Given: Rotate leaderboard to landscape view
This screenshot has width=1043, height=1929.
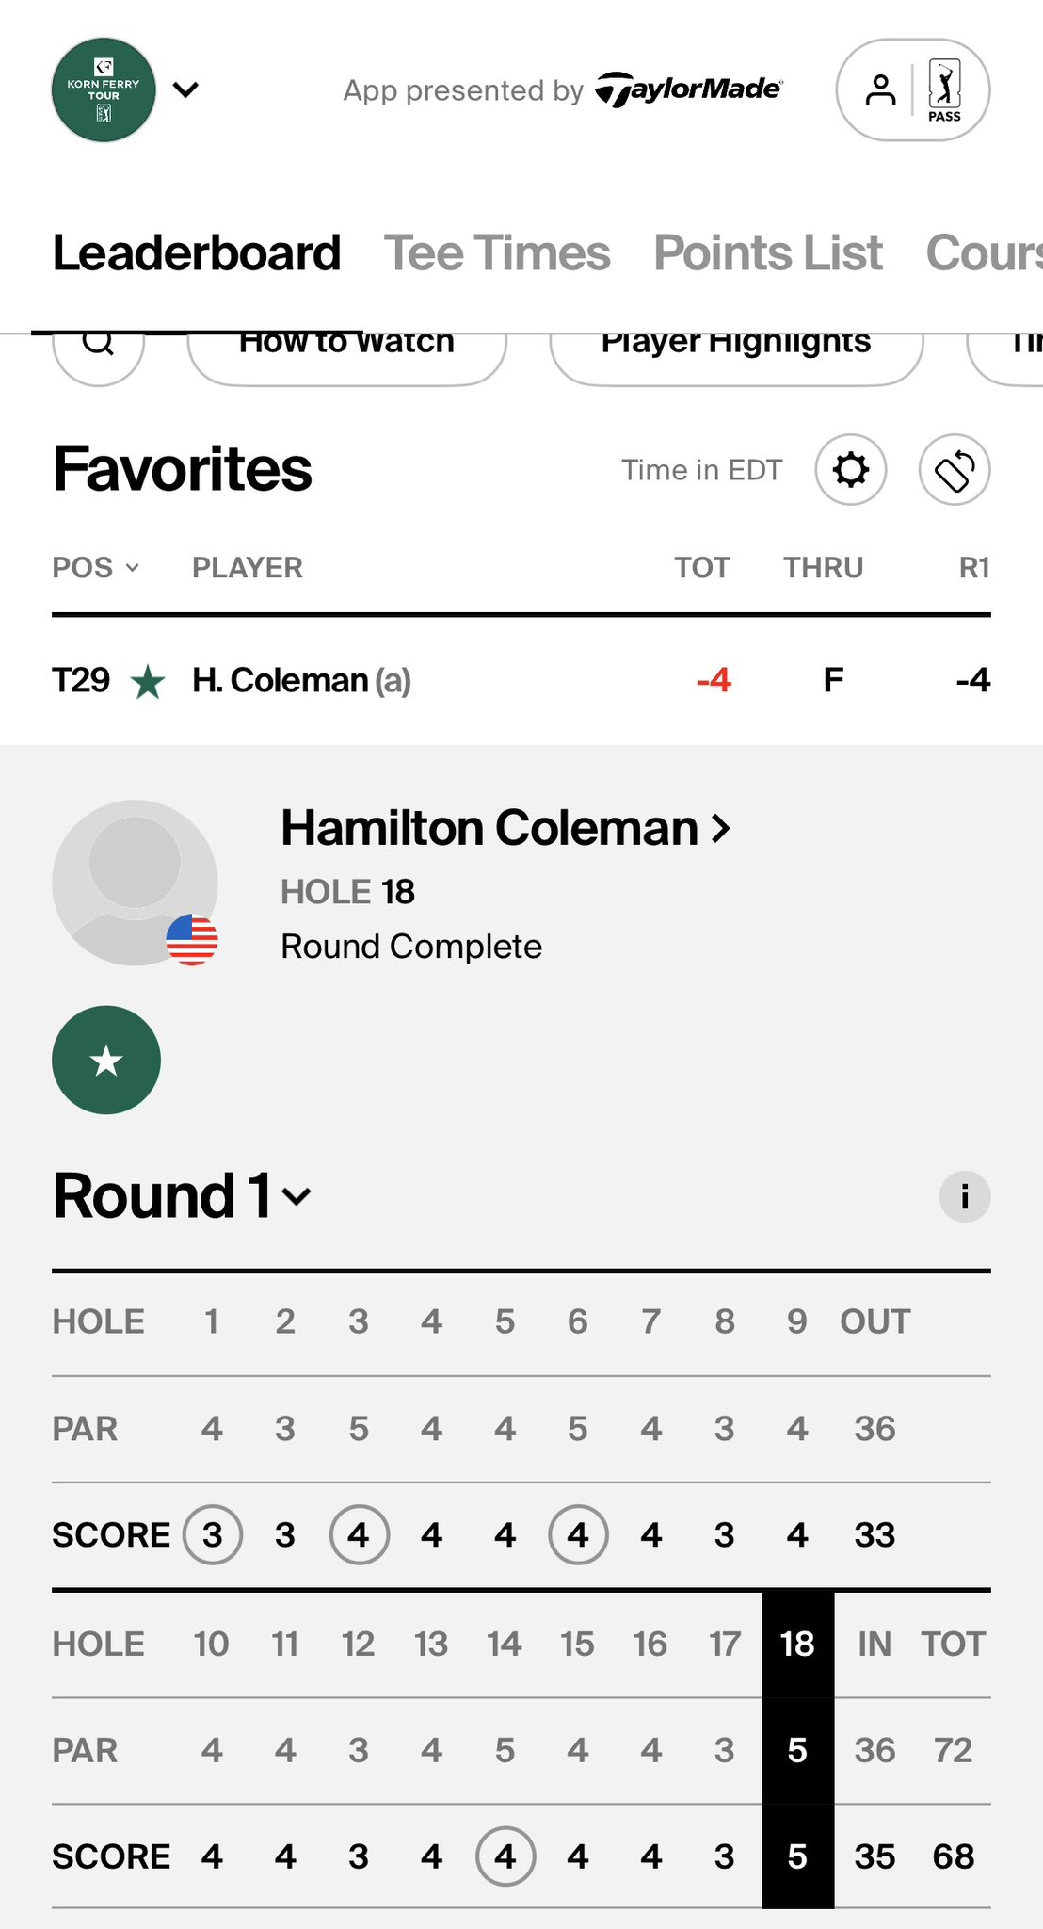Looking at the screenshot, I should coord(955,469).
